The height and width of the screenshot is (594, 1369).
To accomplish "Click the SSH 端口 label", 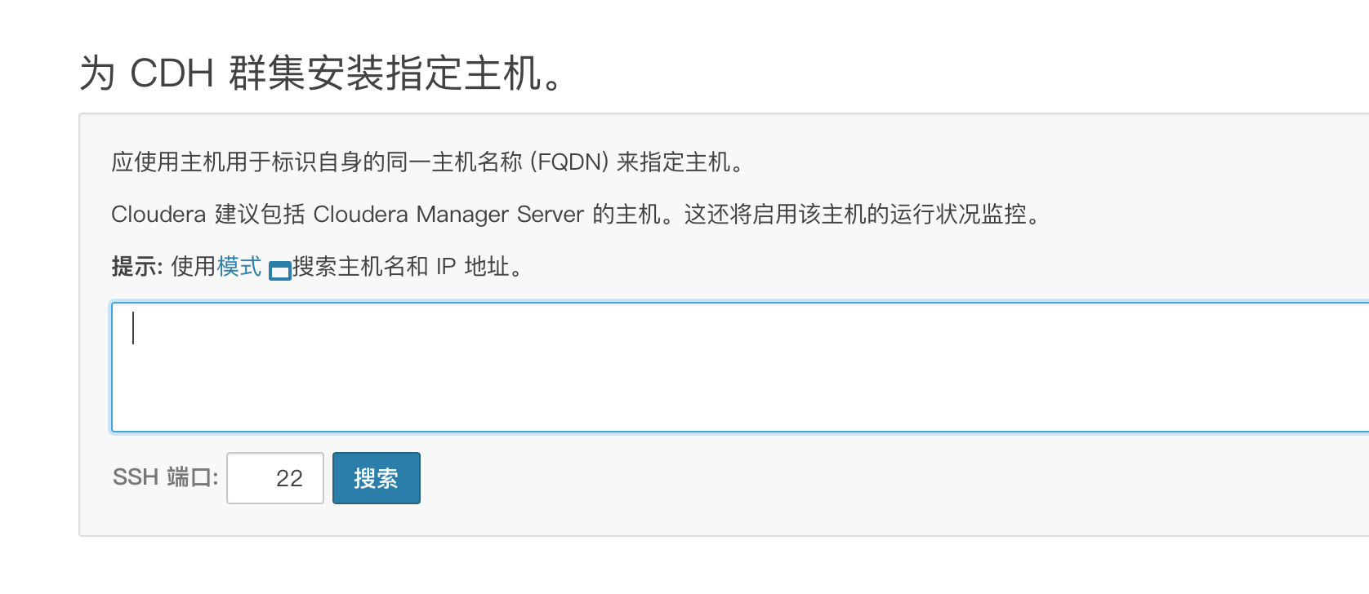I will tap(166, 477).
